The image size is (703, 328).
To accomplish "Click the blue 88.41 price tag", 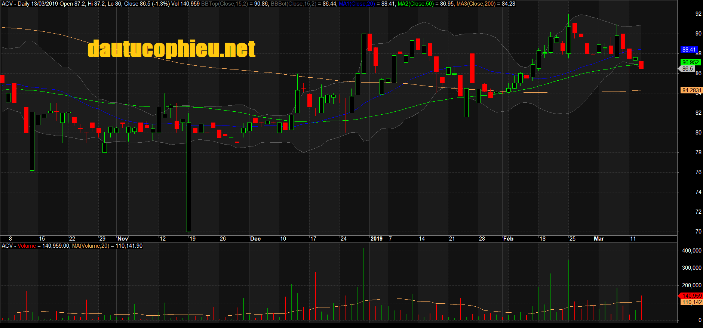I will point(689,50).
